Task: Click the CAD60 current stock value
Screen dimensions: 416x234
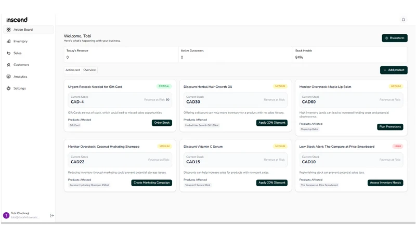Action: tap(309, 102)
